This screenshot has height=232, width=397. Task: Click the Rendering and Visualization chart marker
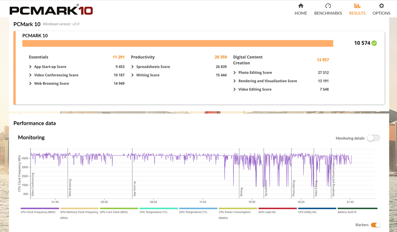coord(333,179)
